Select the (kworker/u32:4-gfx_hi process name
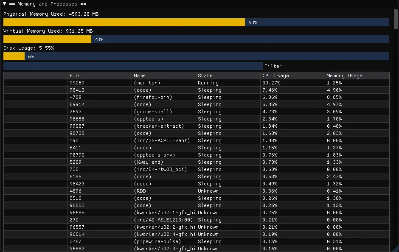399x252 pixels. [165, 234]
